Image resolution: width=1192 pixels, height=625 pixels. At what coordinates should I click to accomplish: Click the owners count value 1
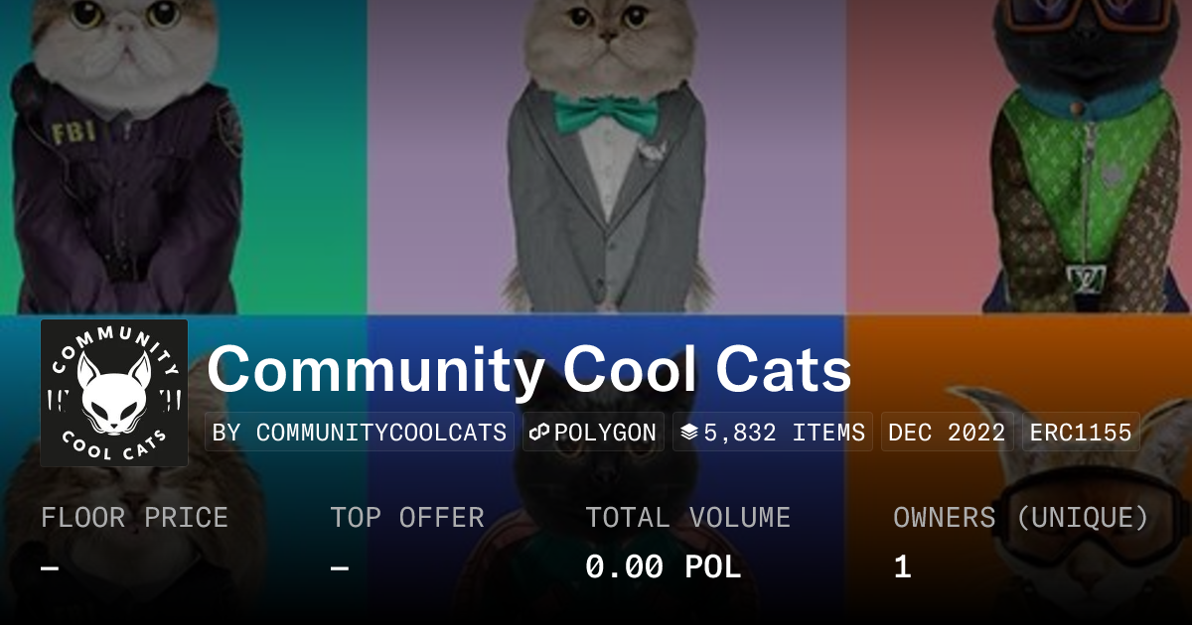tap(902, 567)
